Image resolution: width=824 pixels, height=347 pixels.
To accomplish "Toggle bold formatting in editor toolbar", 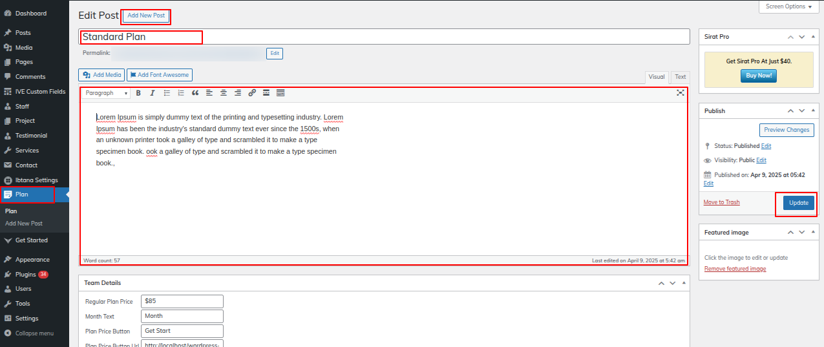I will (138, 93).
